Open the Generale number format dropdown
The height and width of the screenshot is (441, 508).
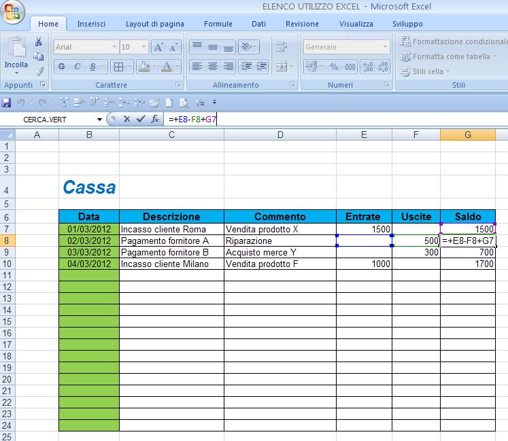[x=384, y=47]
